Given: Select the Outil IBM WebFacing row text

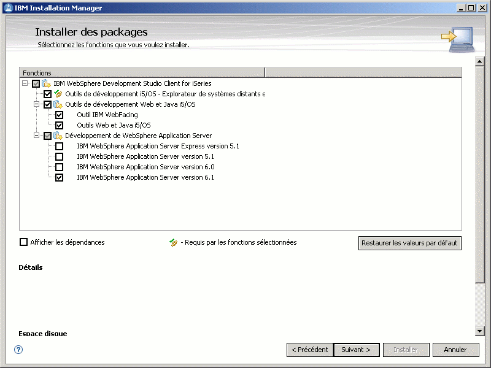Looking at the screenshot, I should pyautogui.click(x=107, y=115).
